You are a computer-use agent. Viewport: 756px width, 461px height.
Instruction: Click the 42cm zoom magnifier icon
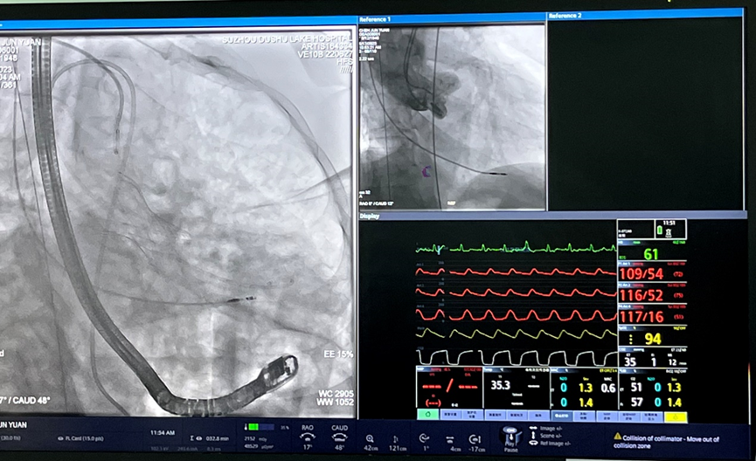click(x=370, y=438)
